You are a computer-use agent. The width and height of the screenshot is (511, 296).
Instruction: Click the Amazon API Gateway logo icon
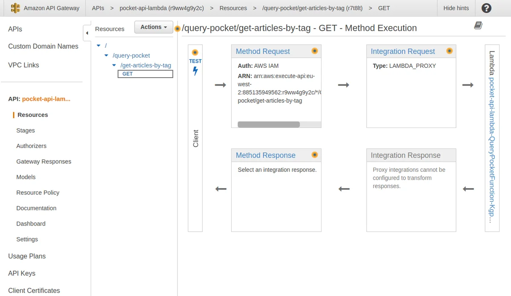click(x=15, y=8)
